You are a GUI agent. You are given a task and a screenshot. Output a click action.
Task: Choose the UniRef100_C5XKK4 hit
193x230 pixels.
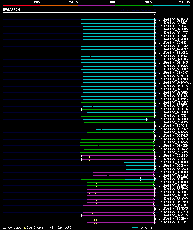tap(173, 43)
